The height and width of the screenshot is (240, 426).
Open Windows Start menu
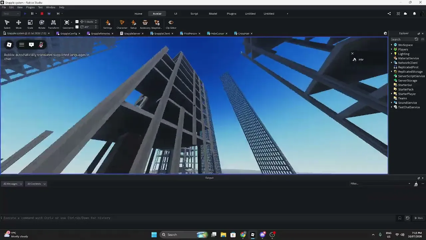[154, 235]
